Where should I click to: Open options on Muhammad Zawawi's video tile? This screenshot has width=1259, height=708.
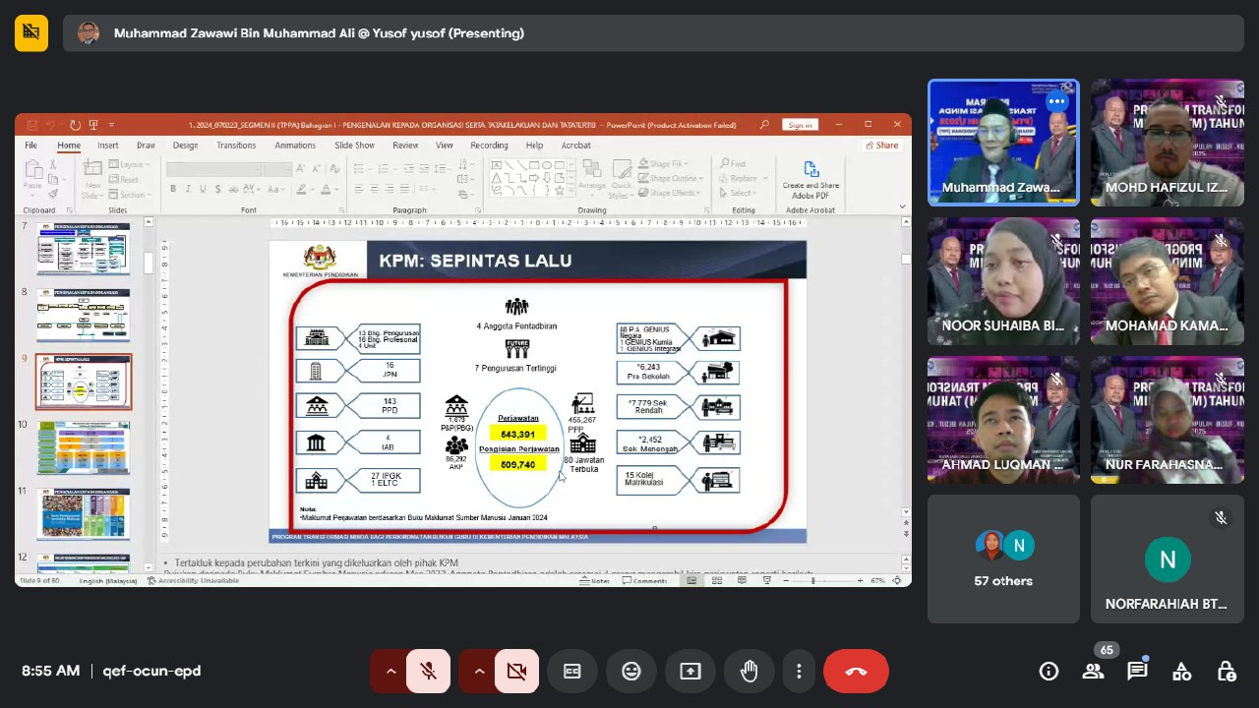pos(1056,101)
